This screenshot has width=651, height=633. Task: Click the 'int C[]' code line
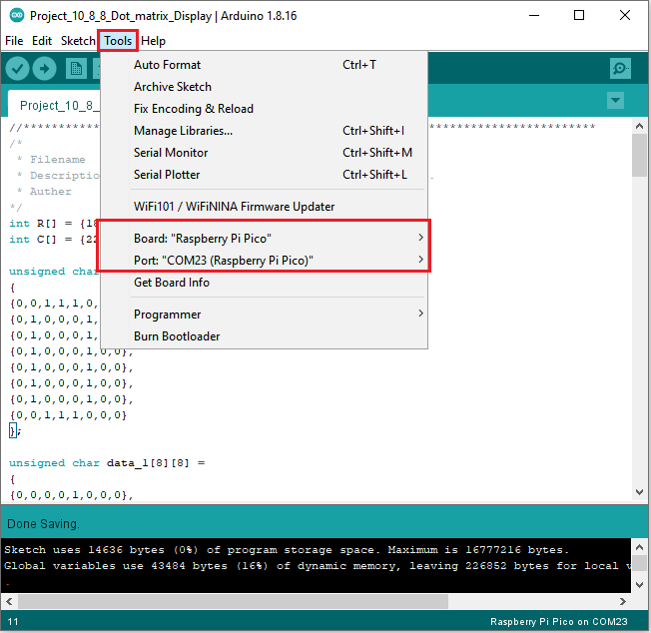pos(53,240)
